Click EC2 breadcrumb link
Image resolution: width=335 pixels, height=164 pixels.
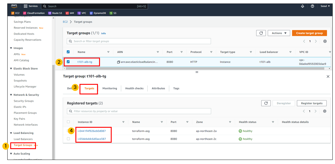[65, 22]
